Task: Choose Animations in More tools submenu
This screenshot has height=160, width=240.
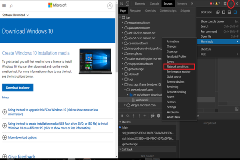Action: (173, 41)
